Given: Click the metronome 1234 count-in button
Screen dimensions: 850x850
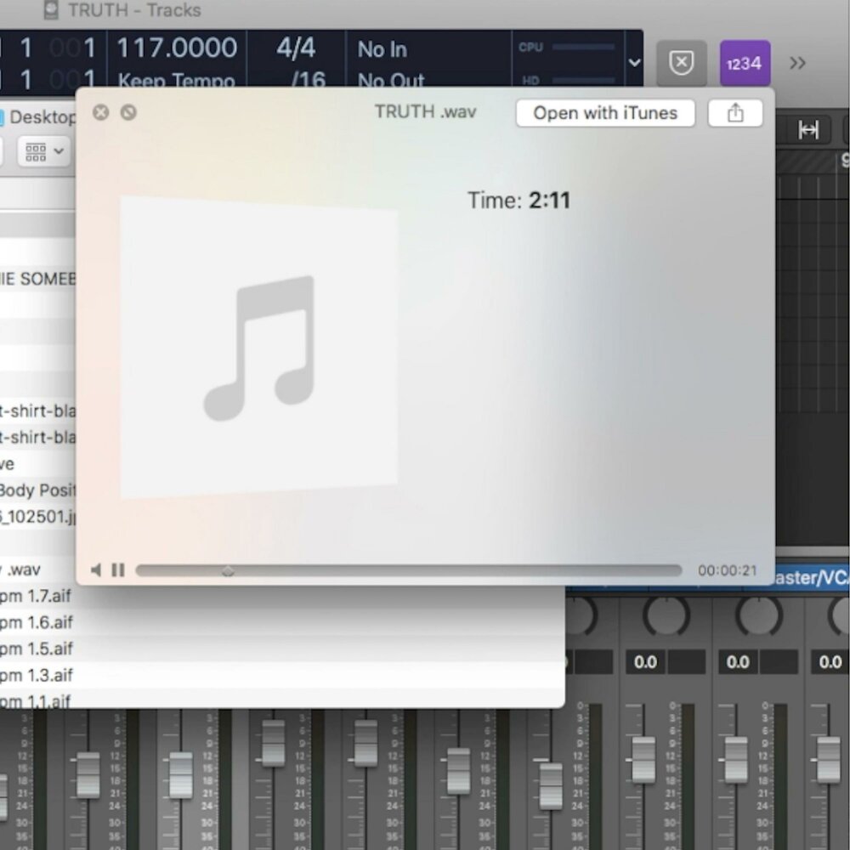Looking at the screenshot, I should coord(745,63).
